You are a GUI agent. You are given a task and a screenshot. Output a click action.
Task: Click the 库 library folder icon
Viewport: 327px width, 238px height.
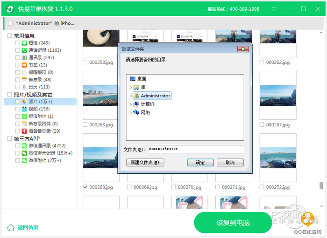click(x=136, y=87)
